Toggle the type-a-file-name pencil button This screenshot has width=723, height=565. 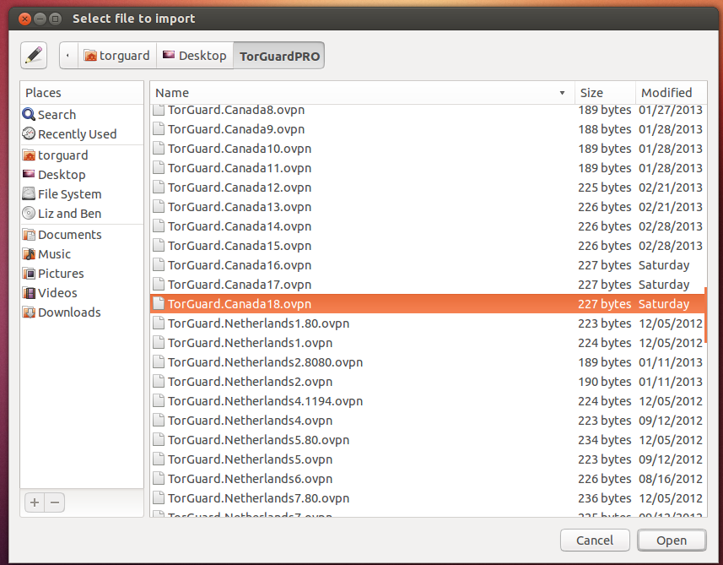pos(34,56)
